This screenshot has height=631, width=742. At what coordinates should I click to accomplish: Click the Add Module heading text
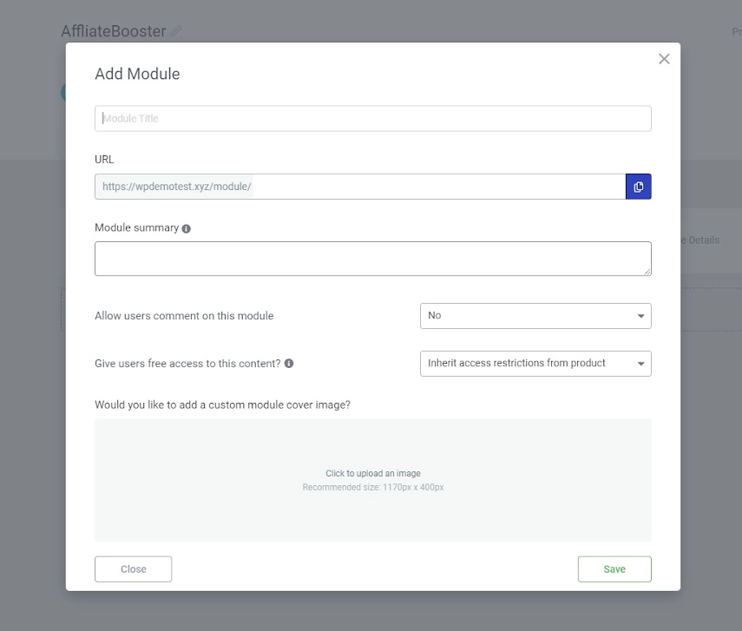point(137,74)
